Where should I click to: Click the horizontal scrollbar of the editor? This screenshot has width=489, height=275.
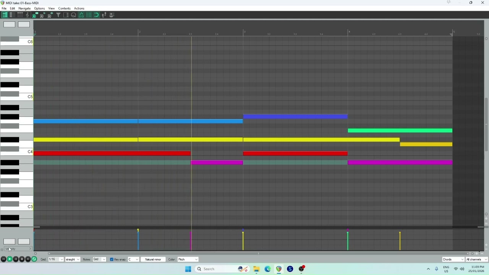click(258, 254)
